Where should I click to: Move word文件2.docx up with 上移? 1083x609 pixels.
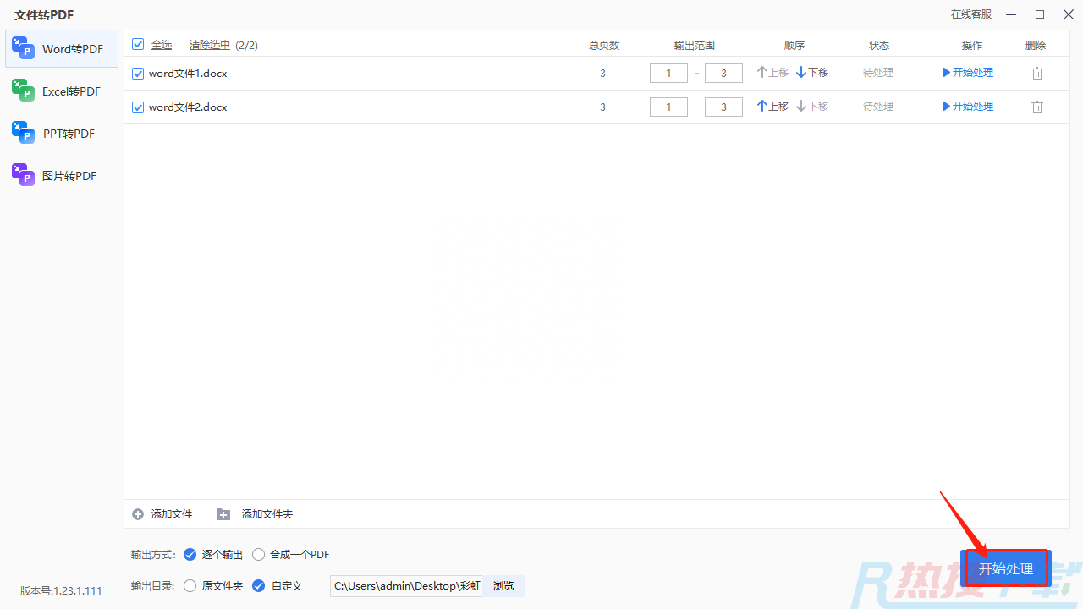771,106
